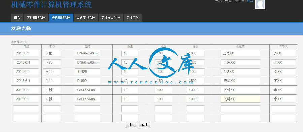Open the 出货信息管理 tab
The height and width of the screenshot is (132, 303).
point(86,18)
